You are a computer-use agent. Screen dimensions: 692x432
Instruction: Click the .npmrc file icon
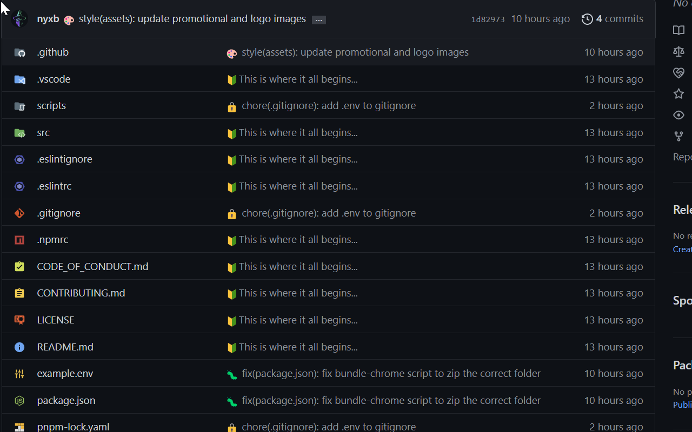point(19,240)
